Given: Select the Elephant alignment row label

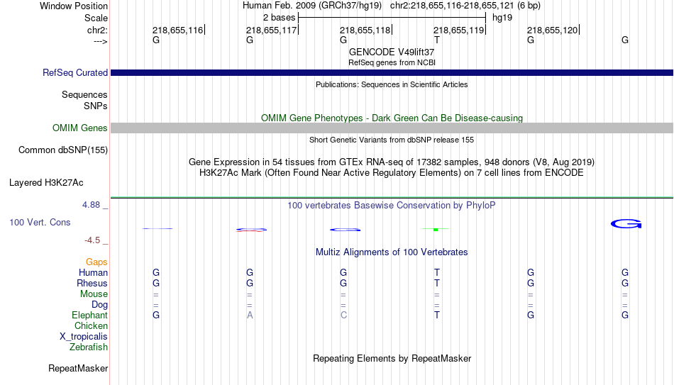Looking at the screenshot, I should [89, 316].
